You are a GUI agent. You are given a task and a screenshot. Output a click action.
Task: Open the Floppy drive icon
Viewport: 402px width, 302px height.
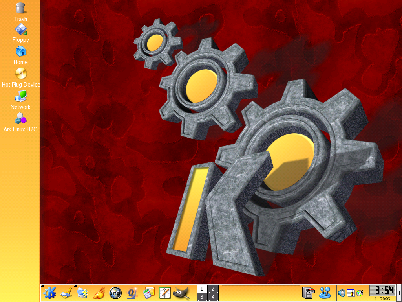click(x=21, y=29)
